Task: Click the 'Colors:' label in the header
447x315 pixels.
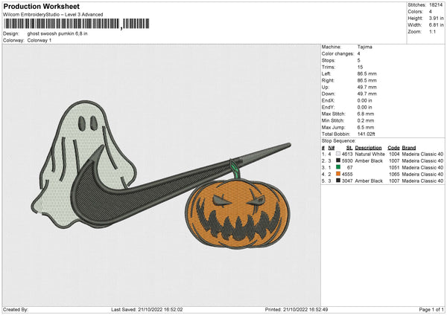Action: pyautogui.click(x=416, y=12)
